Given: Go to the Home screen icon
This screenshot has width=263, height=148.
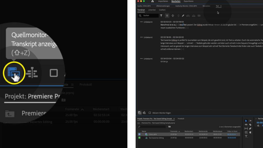Looking at the screenshot, I should [153, 1].
